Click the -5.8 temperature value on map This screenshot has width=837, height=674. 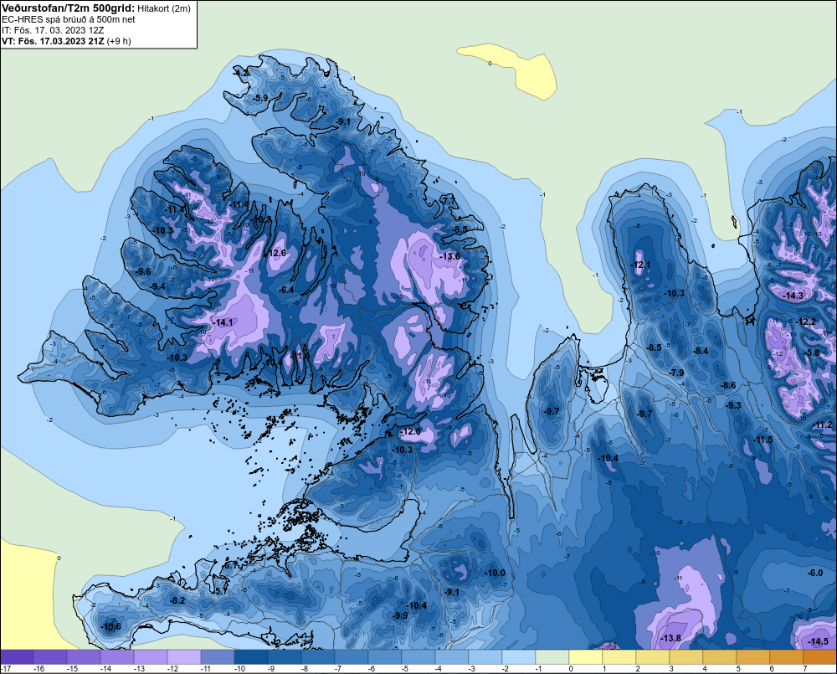tap(812, 352)
